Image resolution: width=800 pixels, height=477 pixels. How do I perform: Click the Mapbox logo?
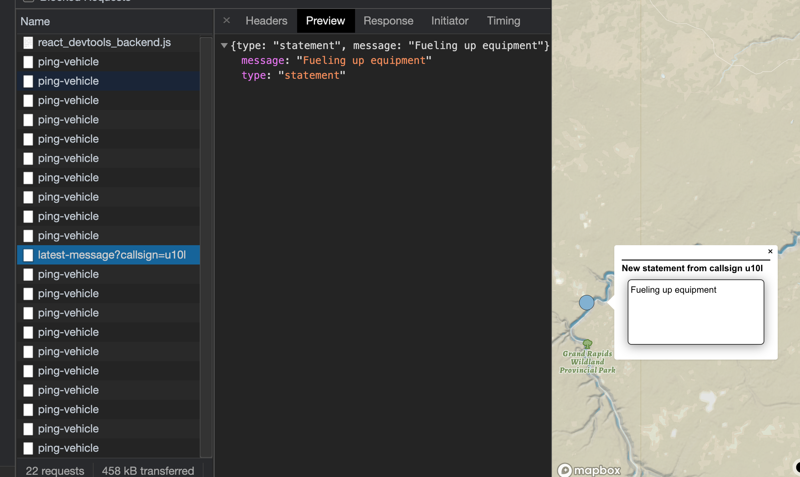point(589,470)
